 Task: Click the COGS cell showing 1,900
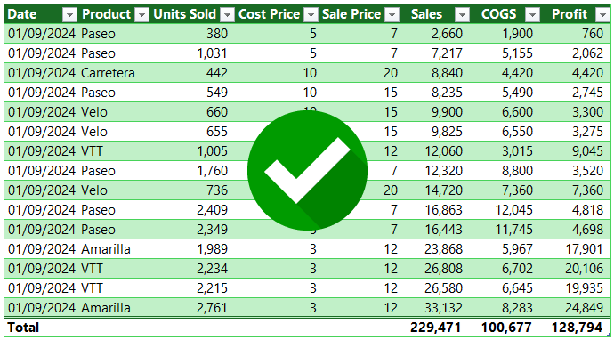tap(517, 34)
